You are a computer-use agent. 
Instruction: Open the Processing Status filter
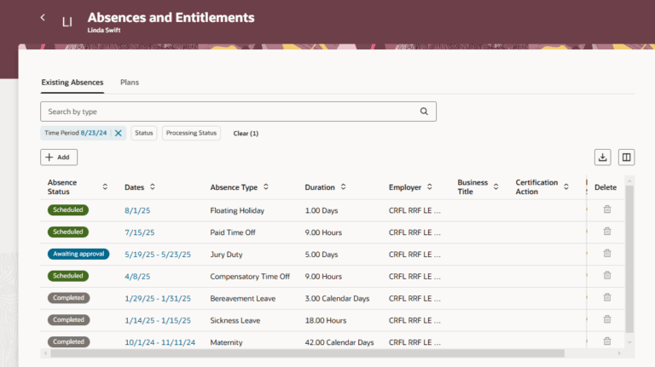(191, 133)
